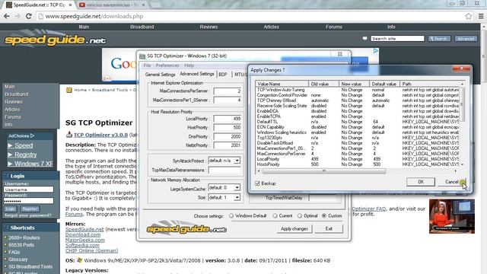
Task: Click the site Search button
Action: pos(439,39)
